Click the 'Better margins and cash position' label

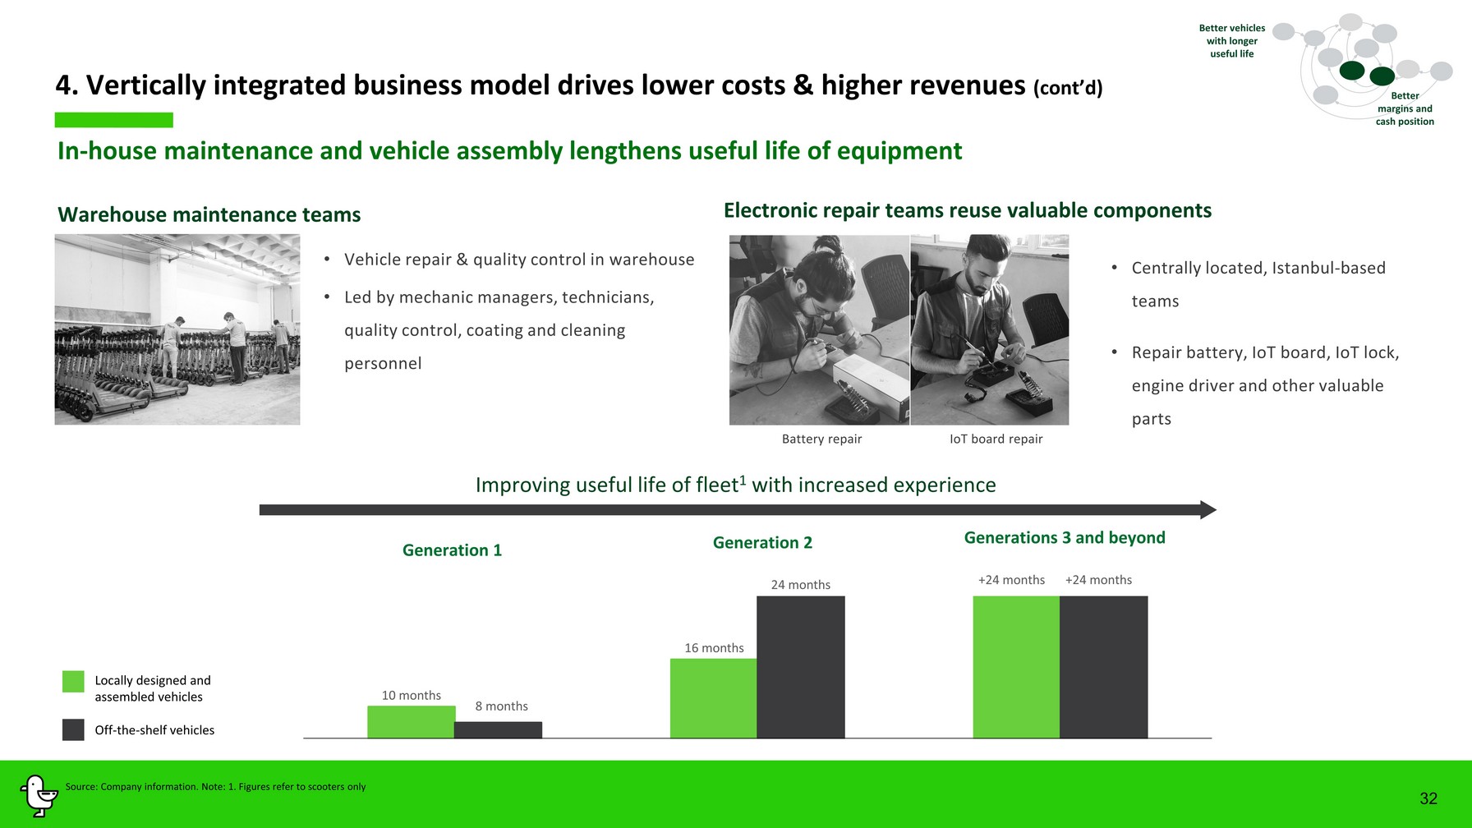pyautogui.click(x=1405, y=108)
